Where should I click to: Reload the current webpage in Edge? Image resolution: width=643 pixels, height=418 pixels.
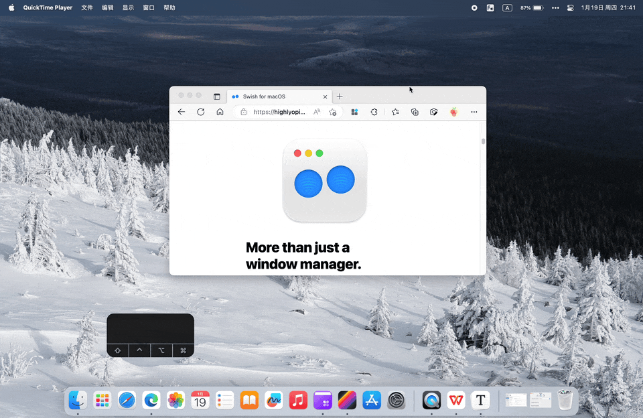(x=200, y=112)
